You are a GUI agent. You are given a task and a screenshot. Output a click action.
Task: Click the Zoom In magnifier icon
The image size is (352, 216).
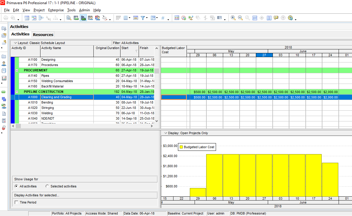coord(233,18)
